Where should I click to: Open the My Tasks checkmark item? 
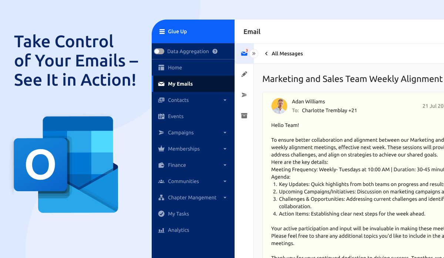[178, 214]
